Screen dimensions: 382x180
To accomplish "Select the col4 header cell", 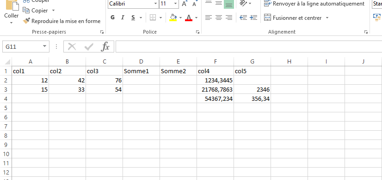I will (215, 71).
